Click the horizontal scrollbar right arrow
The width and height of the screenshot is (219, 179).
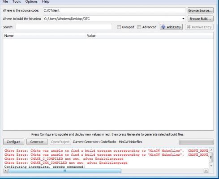tap(206, 170)
